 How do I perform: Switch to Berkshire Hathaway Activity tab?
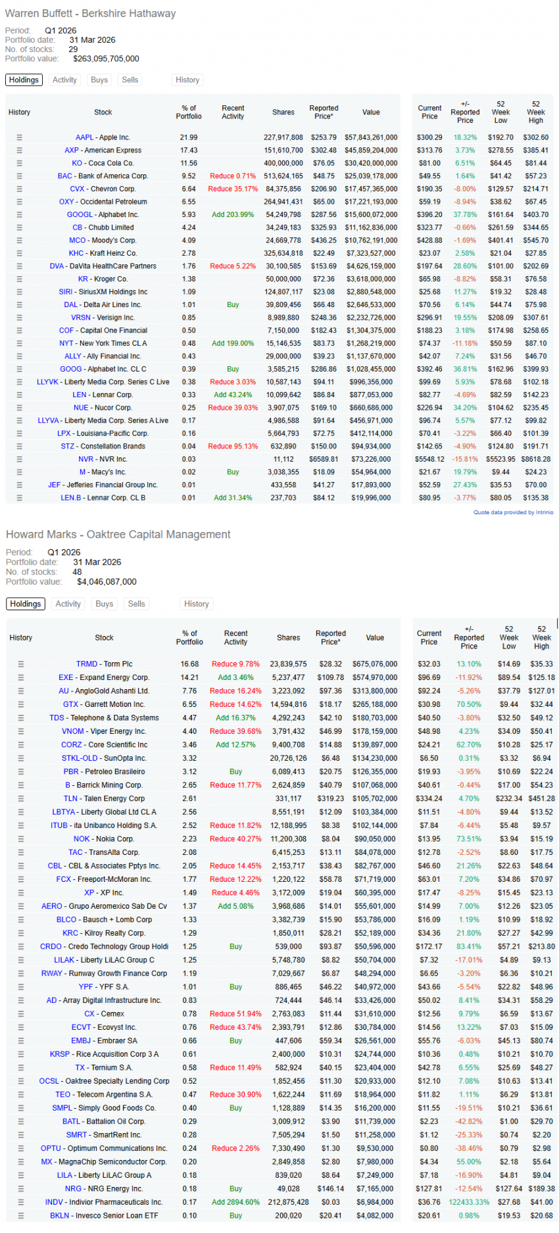64,80
